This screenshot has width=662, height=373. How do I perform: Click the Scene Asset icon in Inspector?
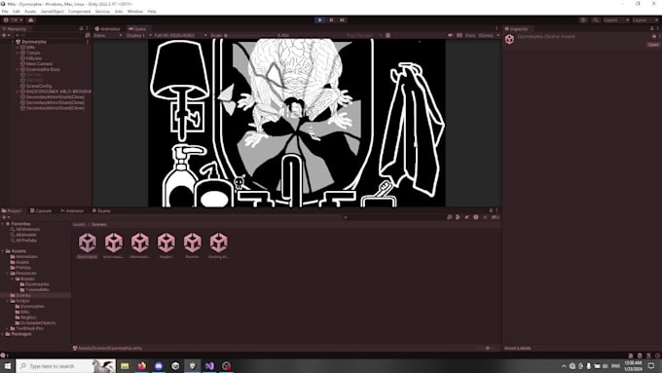coord(509,39)
